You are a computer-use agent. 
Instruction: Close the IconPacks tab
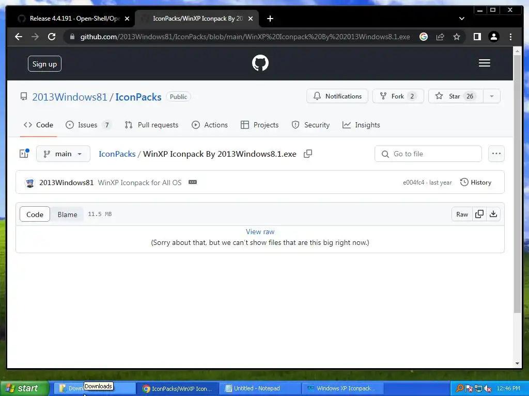(x=251, y=19)
